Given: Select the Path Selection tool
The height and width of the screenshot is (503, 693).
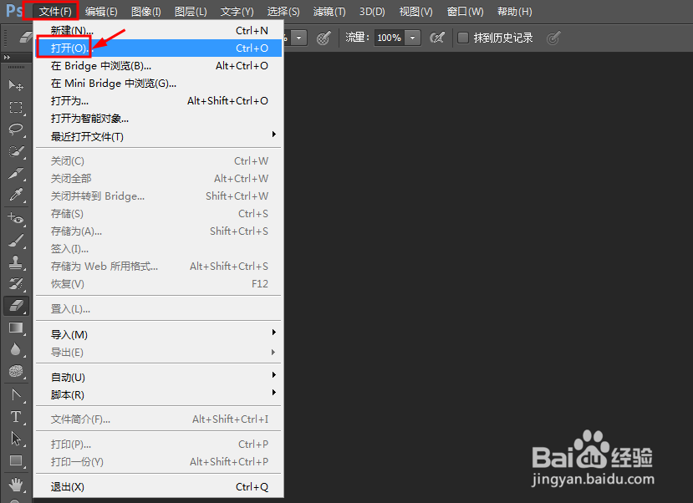Looking at the screenshot, I should pyautogui.click(x=16, y=439).
